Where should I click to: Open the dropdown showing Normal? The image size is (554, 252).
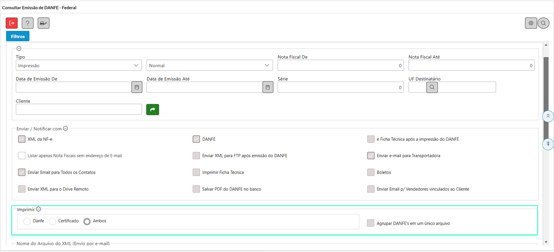click(209, 65)
